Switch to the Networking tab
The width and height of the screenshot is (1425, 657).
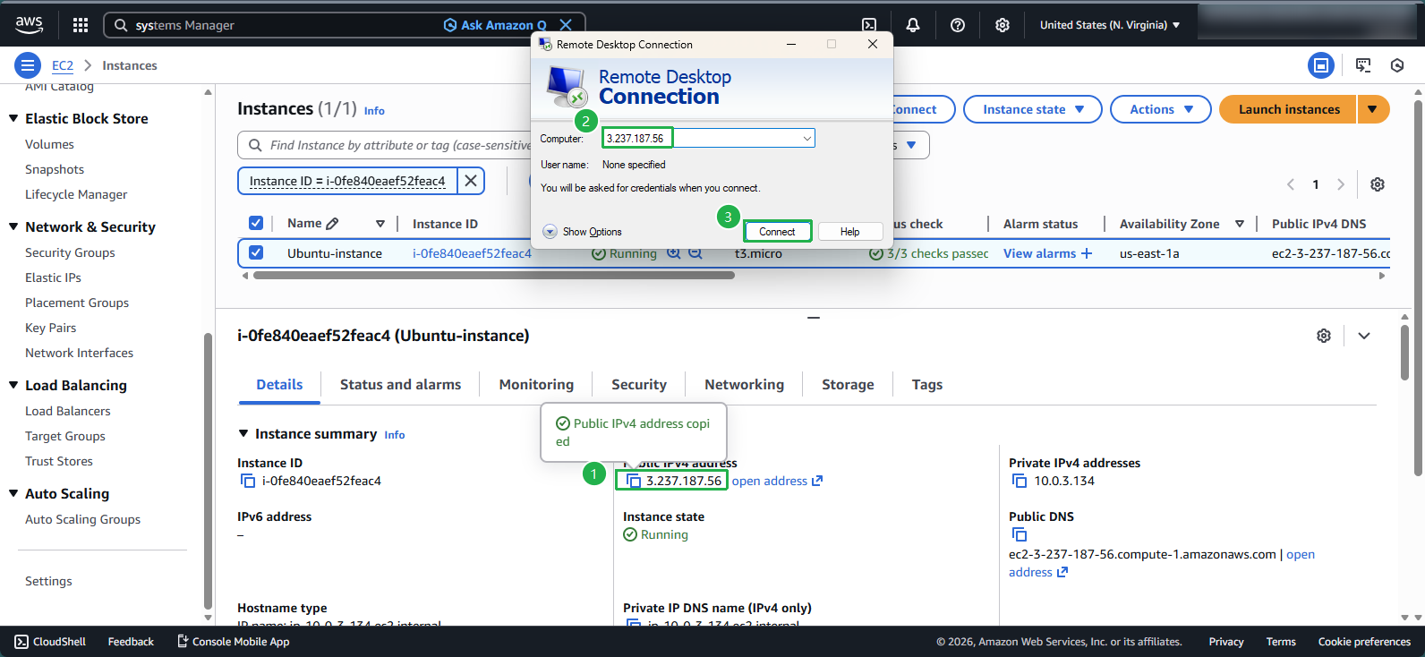(x=744, y=385)
